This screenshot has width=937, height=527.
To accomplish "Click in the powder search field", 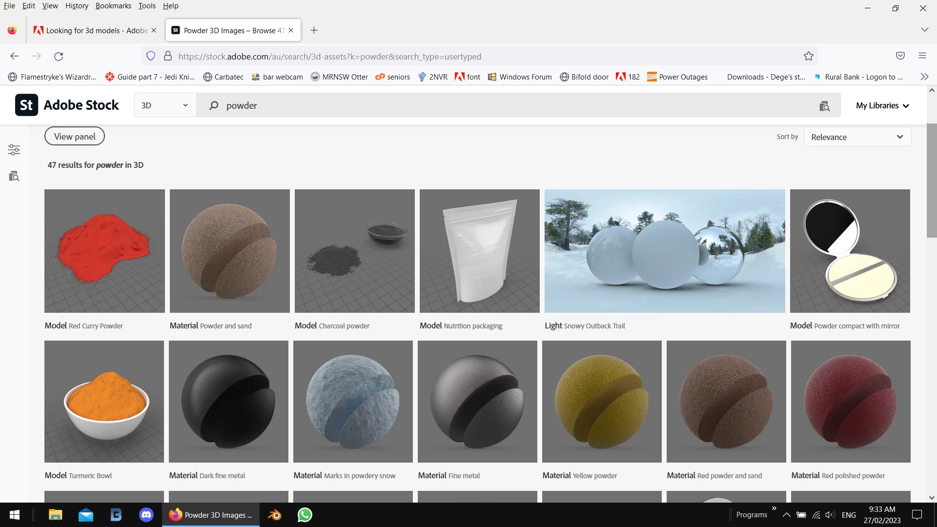I will pyautogui.click(x=488, y=105).
